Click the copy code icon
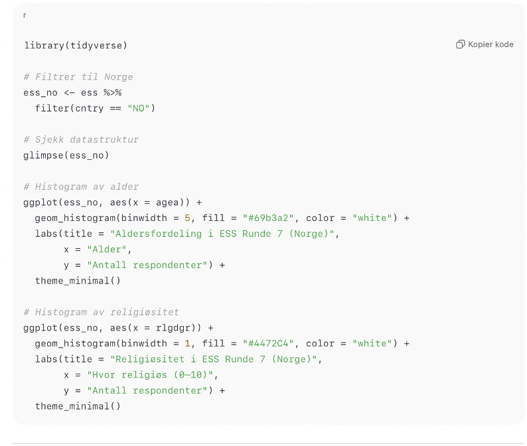The image size is (527, 446). point(460,44)
